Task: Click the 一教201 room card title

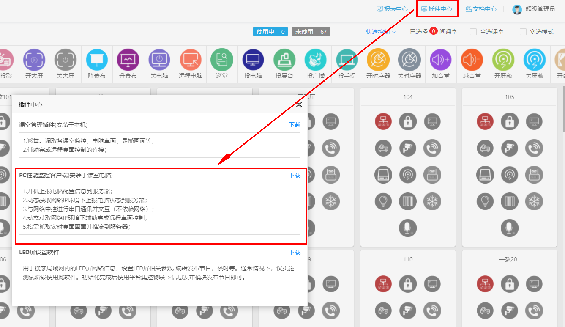Action: (510, 259)
